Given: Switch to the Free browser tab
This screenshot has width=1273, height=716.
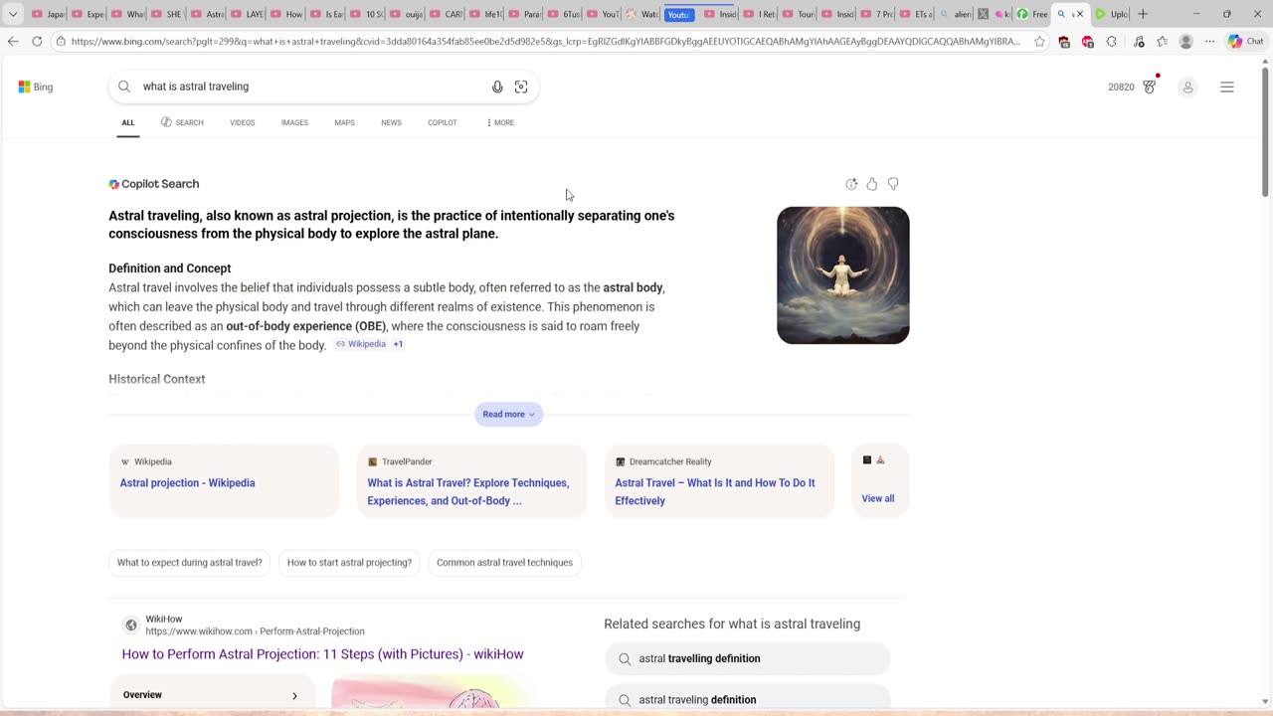Looking at the screenshot, I should tap(1032, 14).
